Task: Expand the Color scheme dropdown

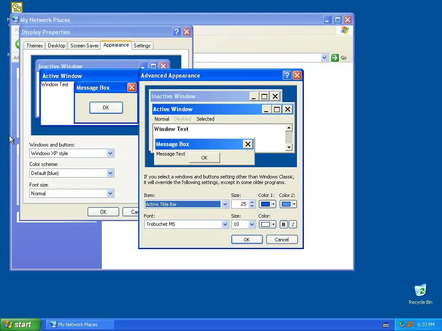Action: tap(110, 173)
